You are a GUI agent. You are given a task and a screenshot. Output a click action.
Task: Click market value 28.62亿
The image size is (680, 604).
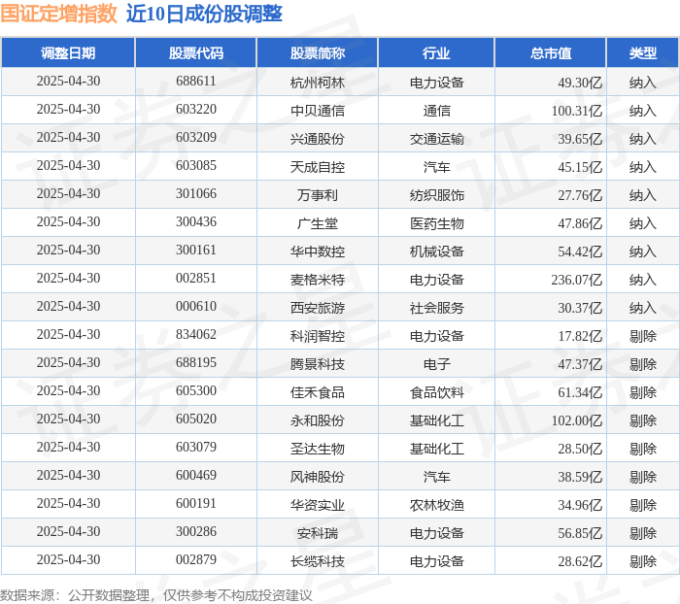tap(580, 561)
